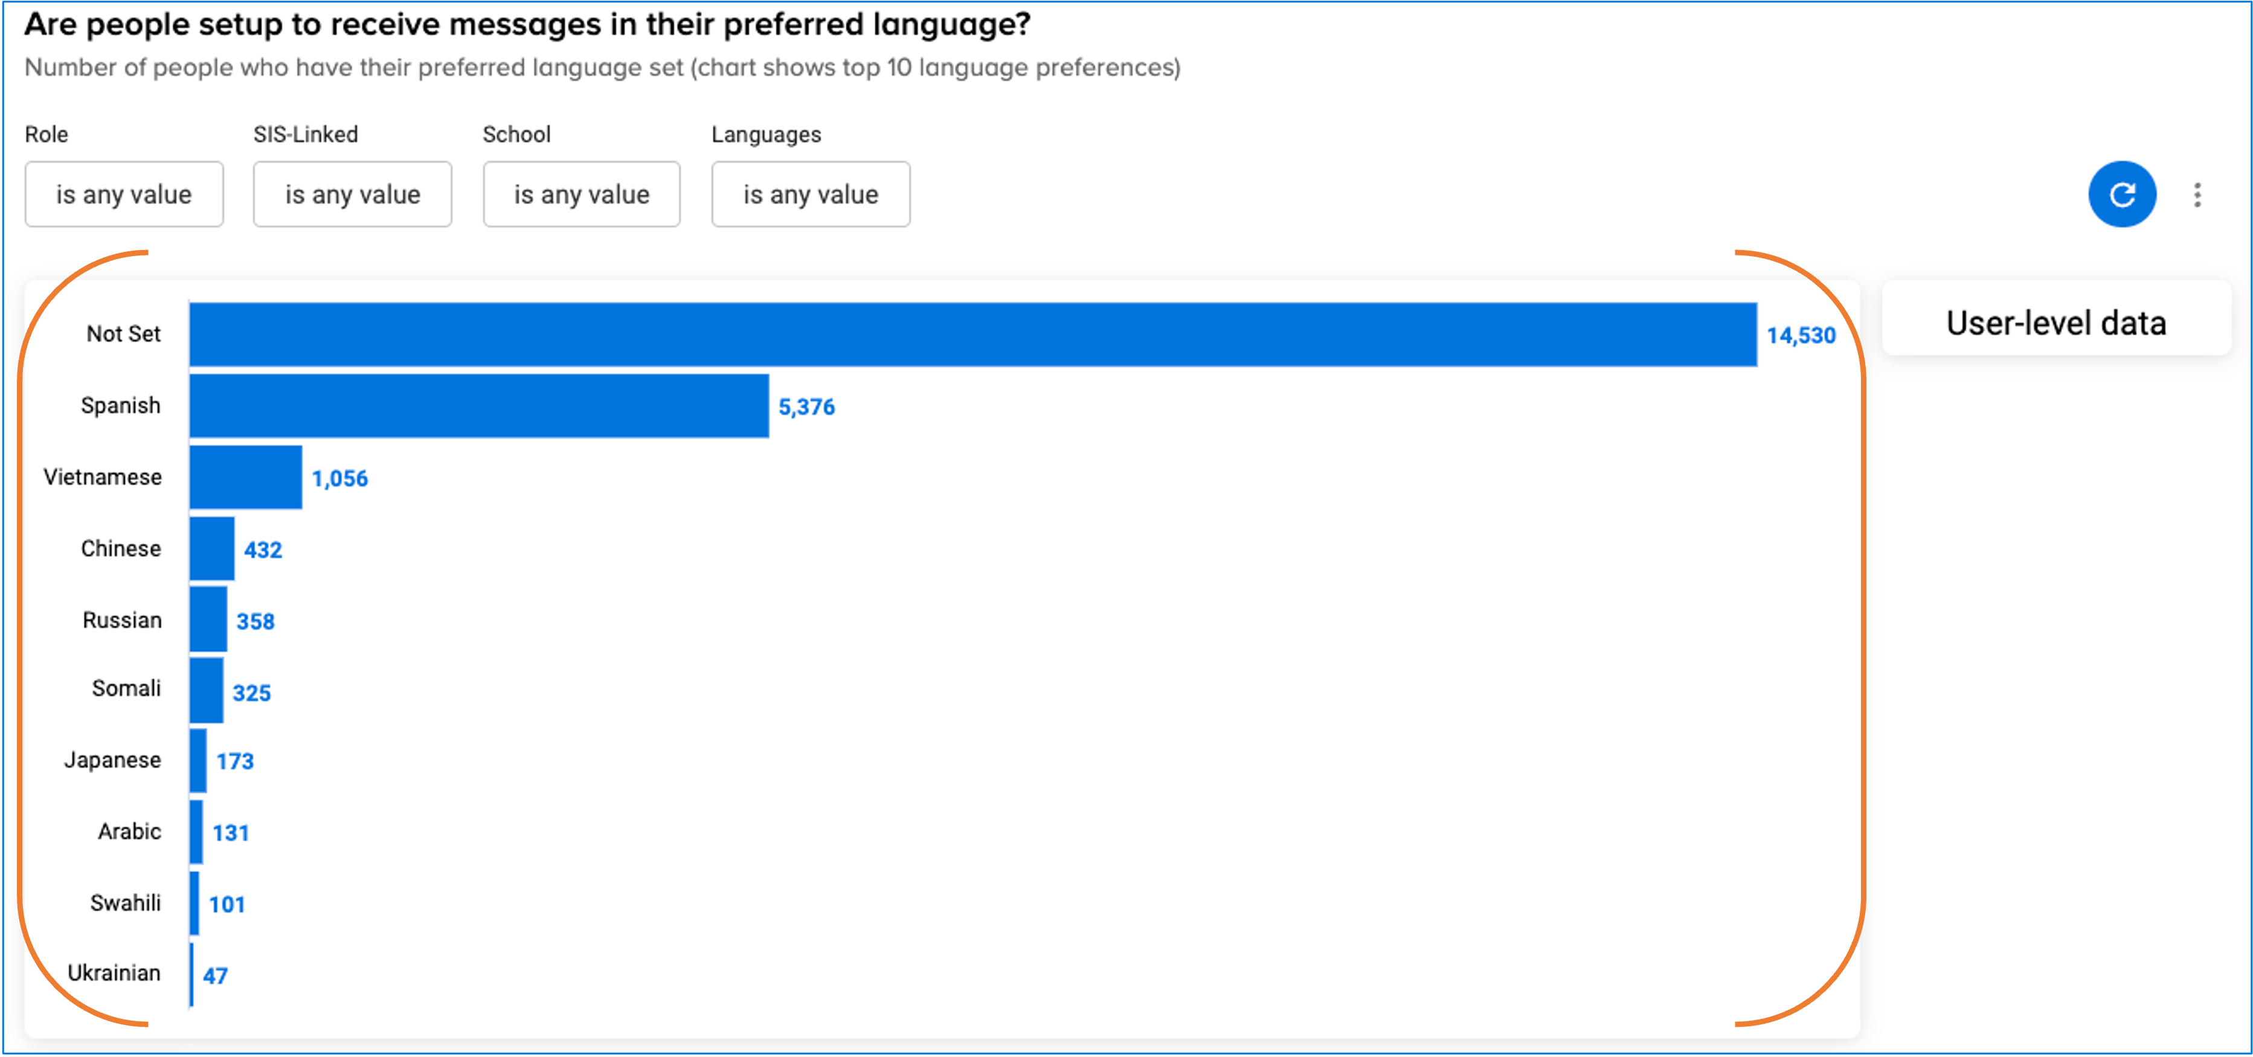Select the Not Set bar
Image resolution: width=2253 pixels, height=1057 pixels.
(x=974, y=334)
